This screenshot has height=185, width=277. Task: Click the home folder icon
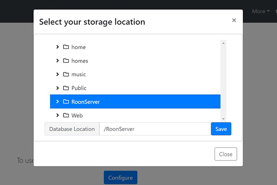pos(66,47)
